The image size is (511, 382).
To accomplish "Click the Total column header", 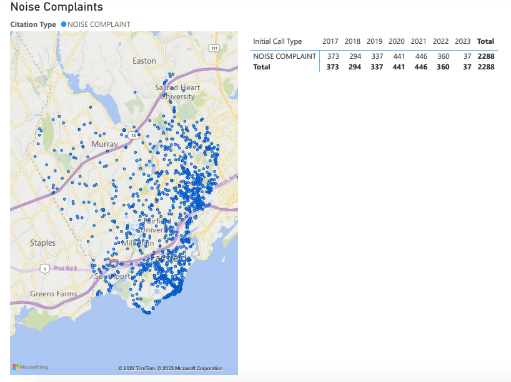I will [485, 41].
